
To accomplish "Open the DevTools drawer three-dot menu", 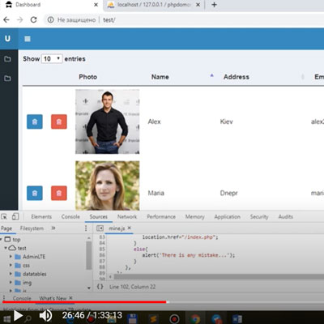I will 4,298.
